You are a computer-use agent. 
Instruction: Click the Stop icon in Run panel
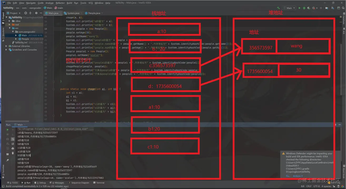pyautogui.click(x=8, y=134)
